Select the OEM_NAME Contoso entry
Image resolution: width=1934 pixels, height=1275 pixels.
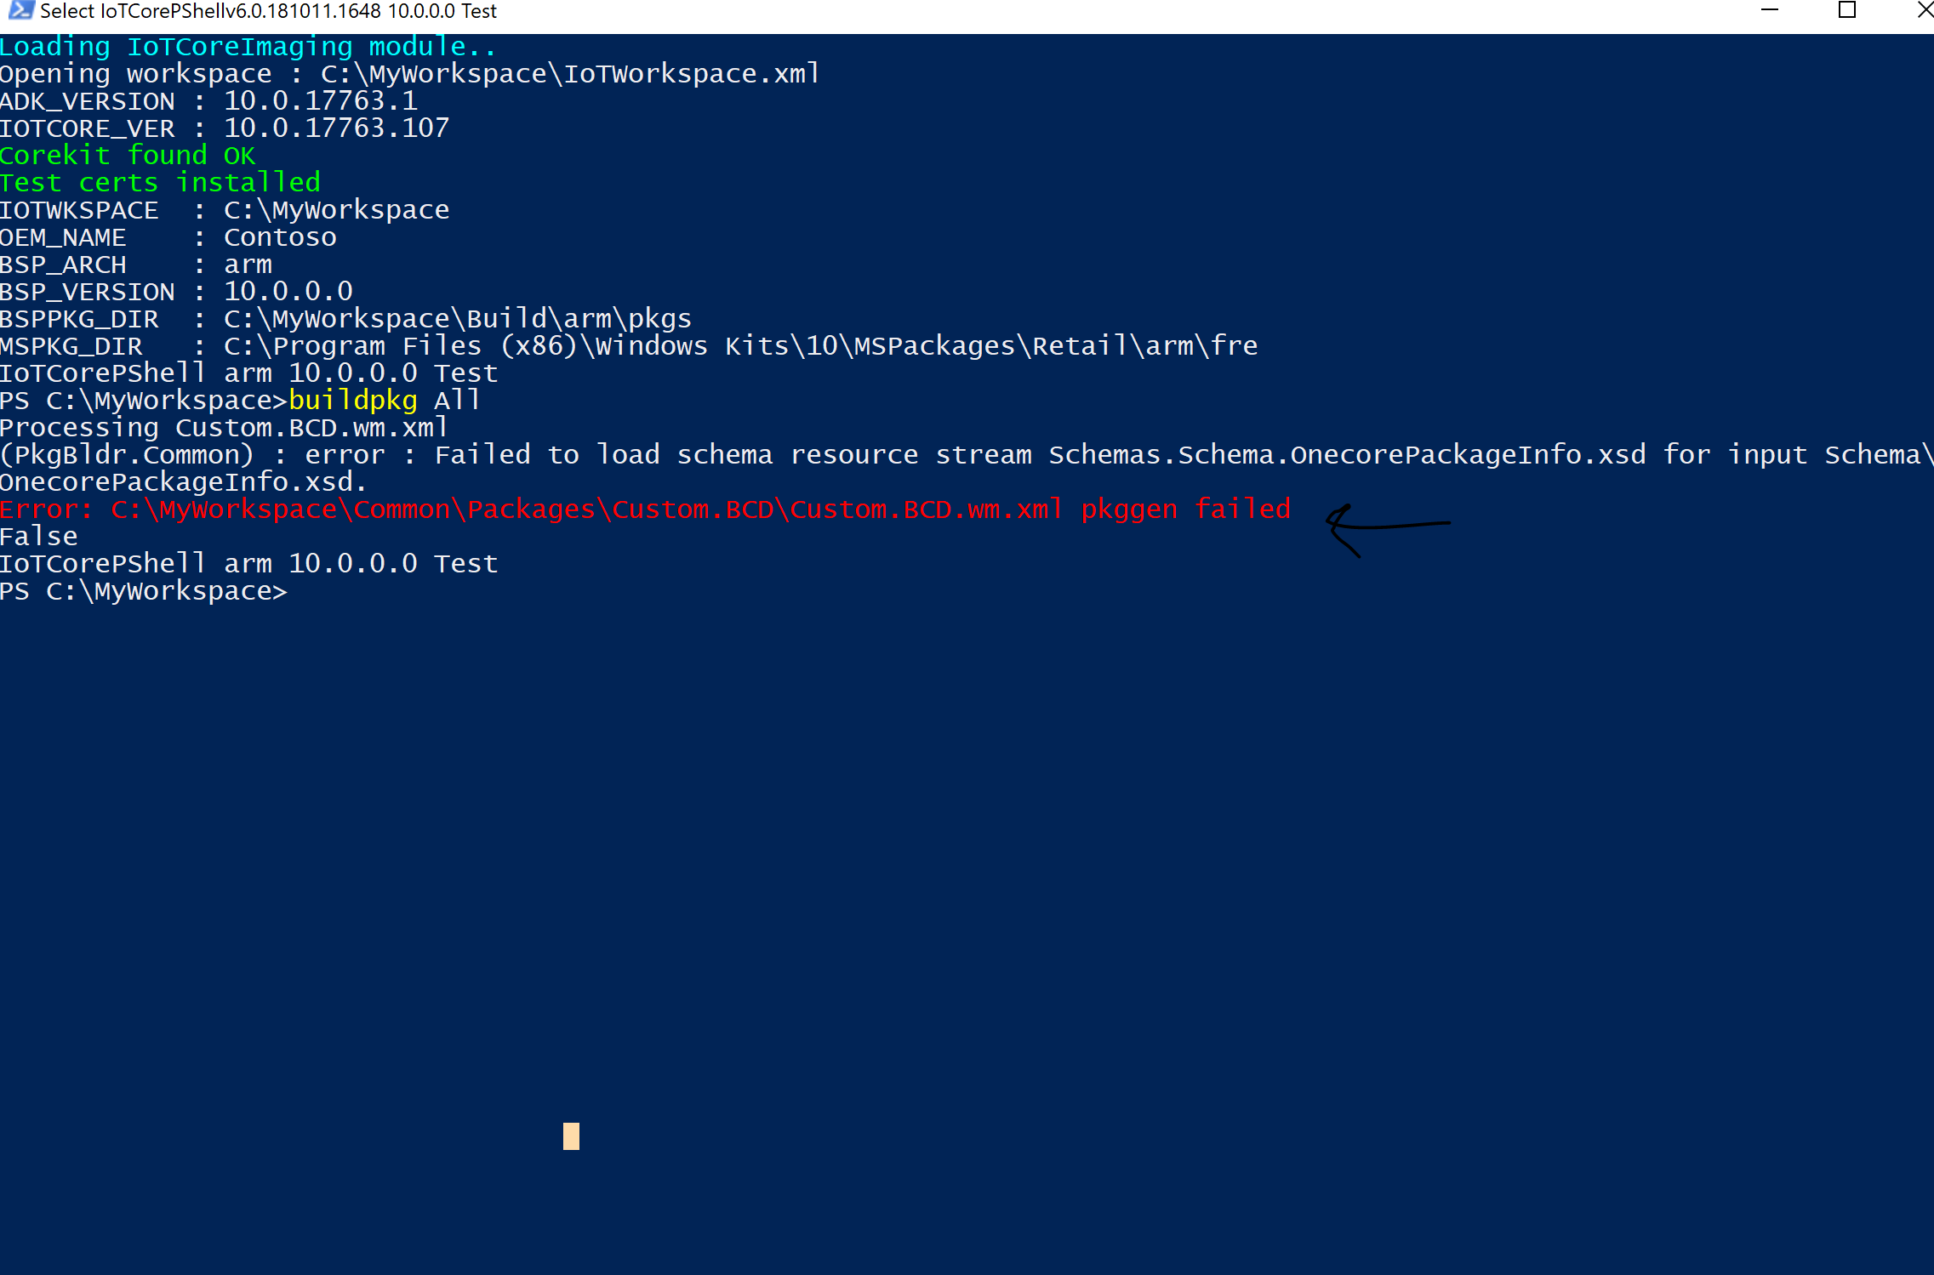[x=279, y=236]
